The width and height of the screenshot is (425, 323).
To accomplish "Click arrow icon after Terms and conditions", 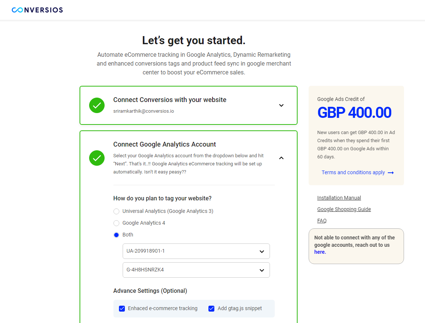I will tap(391, 173).
